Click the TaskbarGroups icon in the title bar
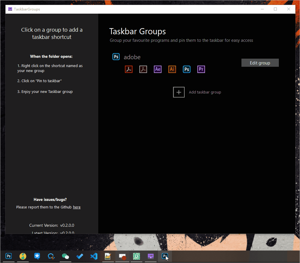 coord(10,9)
